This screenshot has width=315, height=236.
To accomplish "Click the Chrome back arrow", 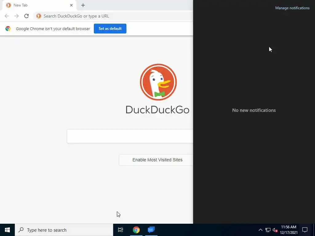I will [x=7, y=16].
